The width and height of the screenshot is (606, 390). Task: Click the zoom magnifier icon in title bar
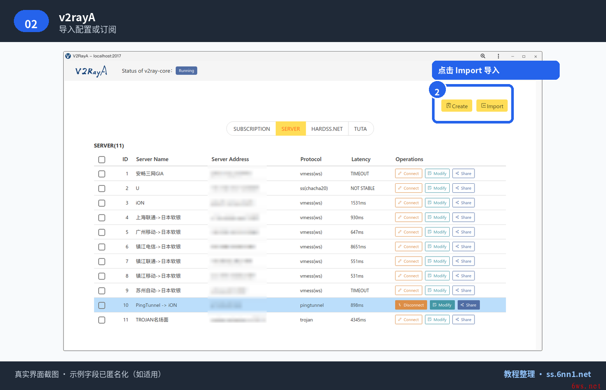[483, 56]
